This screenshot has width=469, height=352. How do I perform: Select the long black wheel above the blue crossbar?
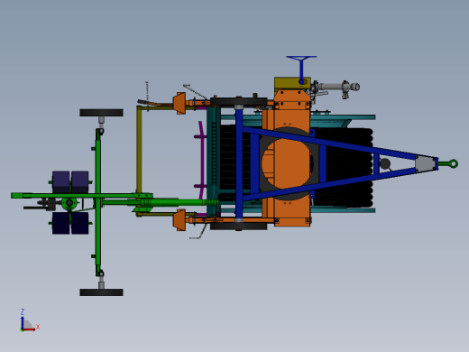[239, 101]
